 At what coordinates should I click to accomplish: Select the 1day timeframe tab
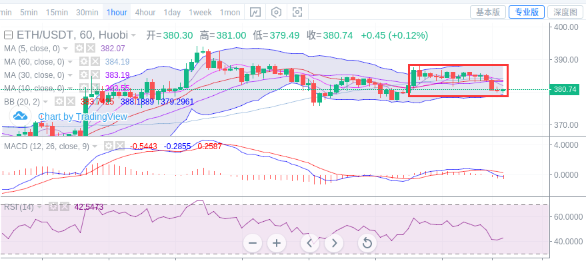pos(172,13)
